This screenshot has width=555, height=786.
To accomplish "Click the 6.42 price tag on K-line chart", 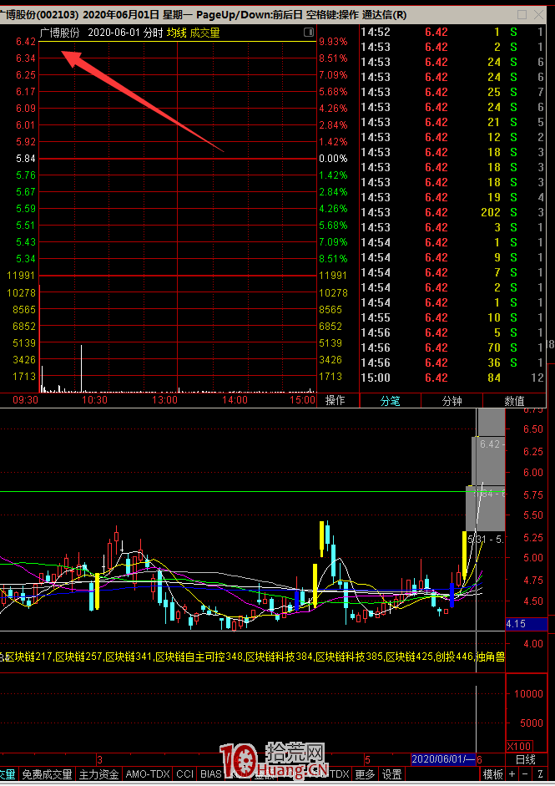I will point(489,444).
